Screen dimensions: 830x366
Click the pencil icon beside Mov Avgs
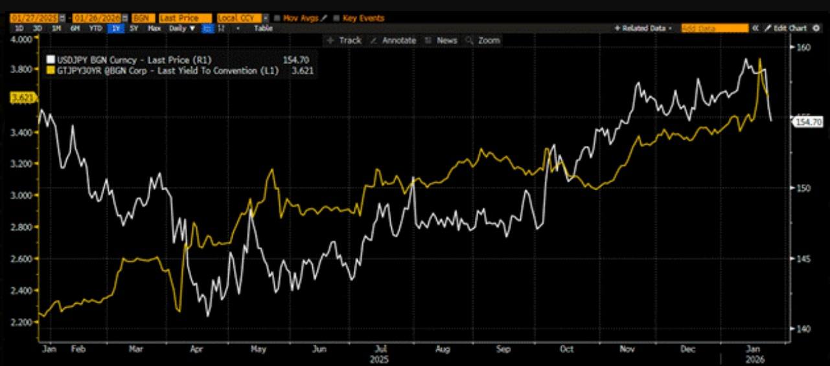[324, 18]
